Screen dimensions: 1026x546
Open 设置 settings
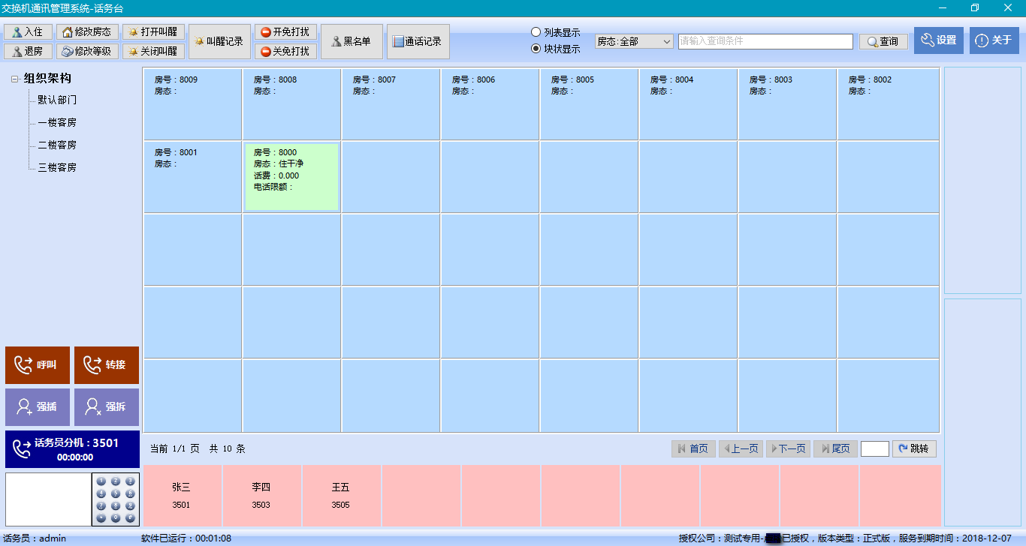coord(938,40)
